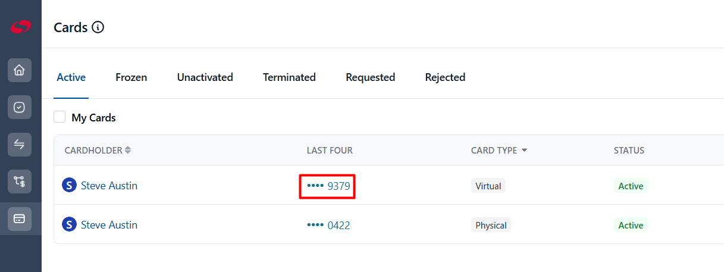Go to the Requested tab
This screenshot has height=272, width=724.
coord(371,77)
